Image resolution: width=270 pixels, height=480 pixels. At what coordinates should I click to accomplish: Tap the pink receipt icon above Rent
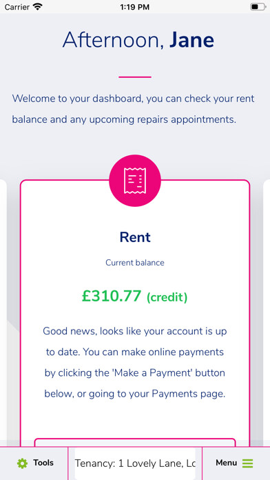click(135, 181)
